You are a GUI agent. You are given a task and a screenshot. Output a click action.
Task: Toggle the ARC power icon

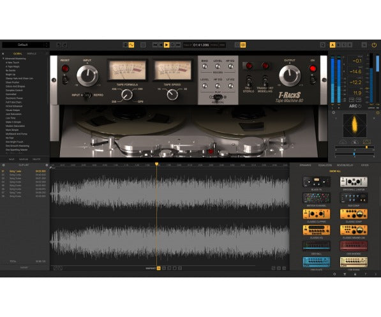[360, 106]
